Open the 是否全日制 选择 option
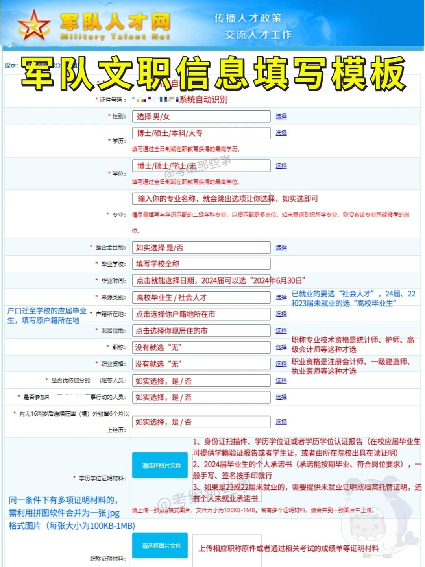 click(x=281, y=247)
